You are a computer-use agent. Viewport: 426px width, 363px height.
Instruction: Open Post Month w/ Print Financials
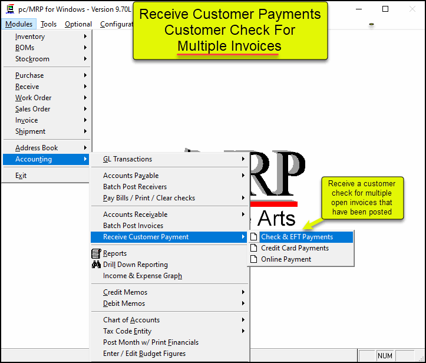151,342
